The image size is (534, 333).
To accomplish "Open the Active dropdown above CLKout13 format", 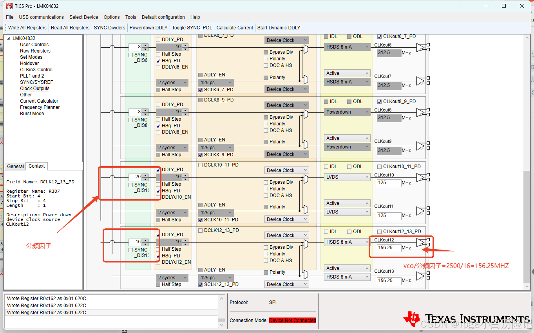I will click(347, 268).
